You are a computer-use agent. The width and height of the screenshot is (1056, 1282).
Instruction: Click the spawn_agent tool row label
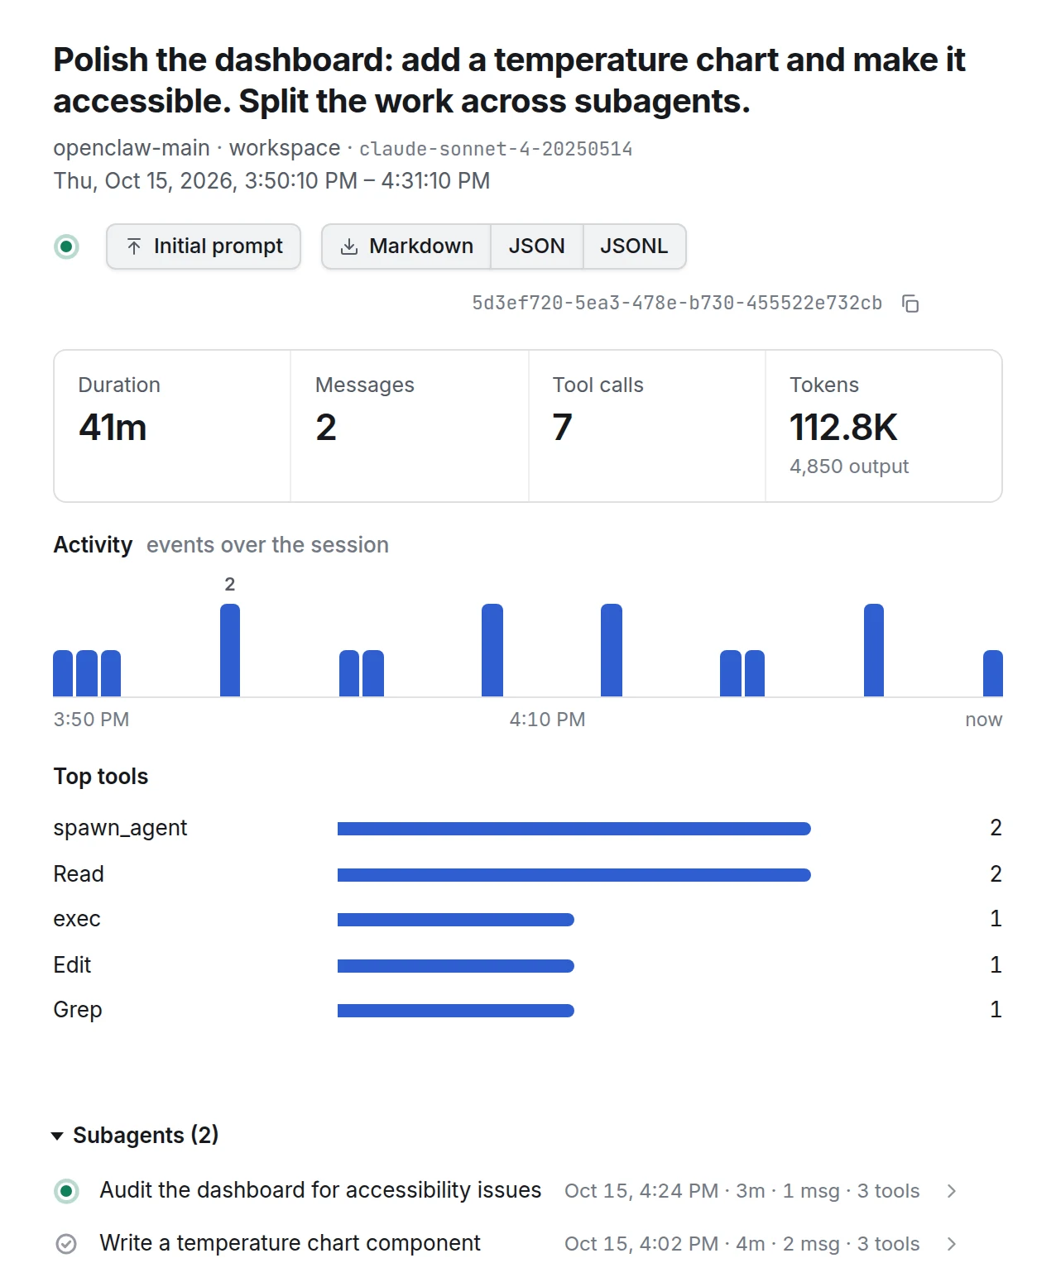(121, 828)
